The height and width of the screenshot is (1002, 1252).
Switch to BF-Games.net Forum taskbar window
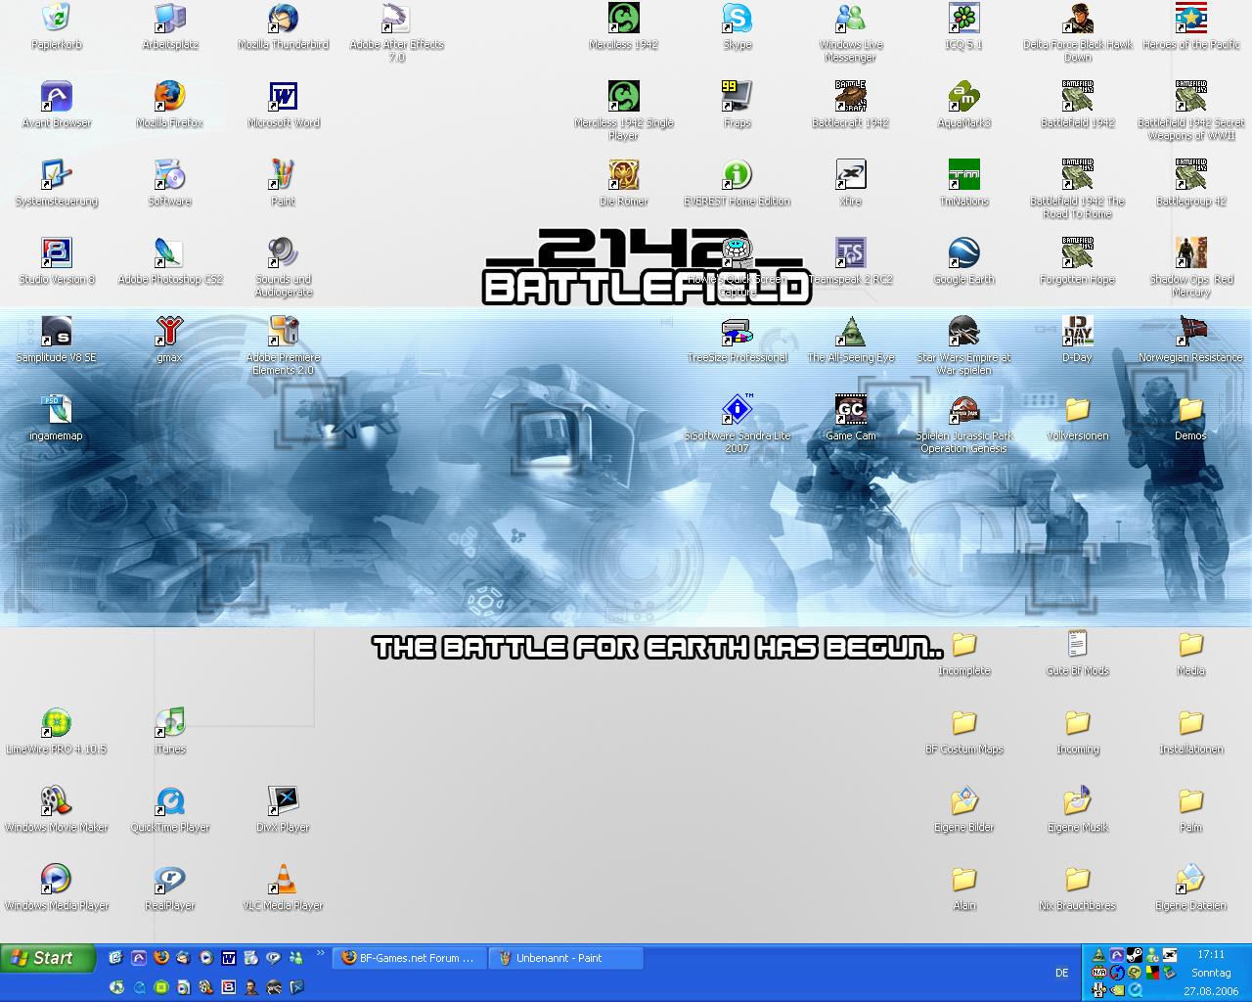(x=407, y=958)
